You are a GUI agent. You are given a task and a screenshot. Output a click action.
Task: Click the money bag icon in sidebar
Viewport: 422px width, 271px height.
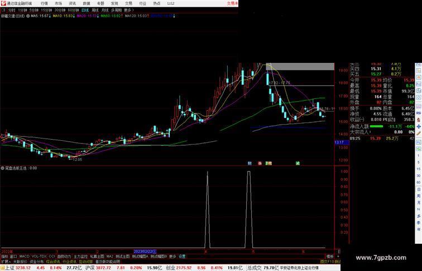419,120
